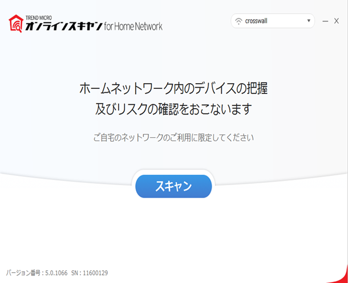
Task: Open the crosswall network dropdown
Action: pos(273,21)
